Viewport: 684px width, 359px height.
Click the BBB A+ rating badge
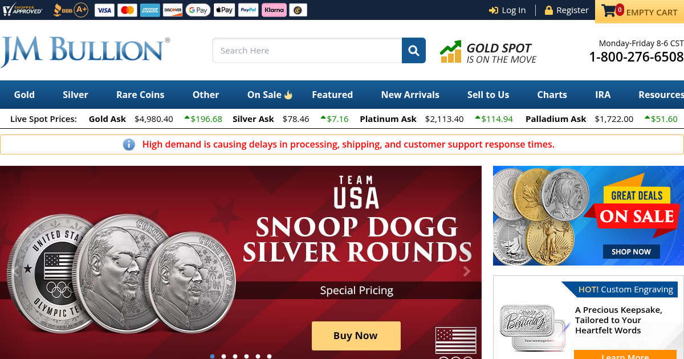(71, 10)
